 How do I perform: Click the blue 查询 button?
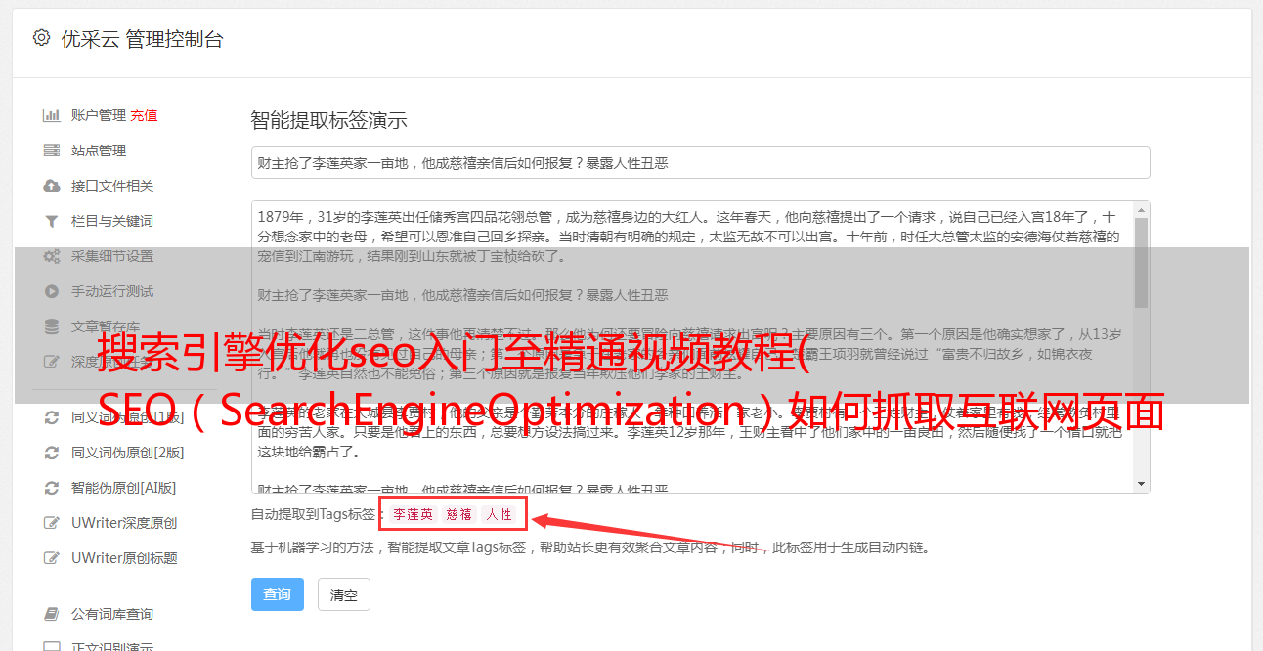[x=278, y=594]
